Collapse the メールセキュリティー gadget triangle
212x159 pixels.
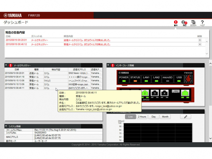[x=6, y=65]
